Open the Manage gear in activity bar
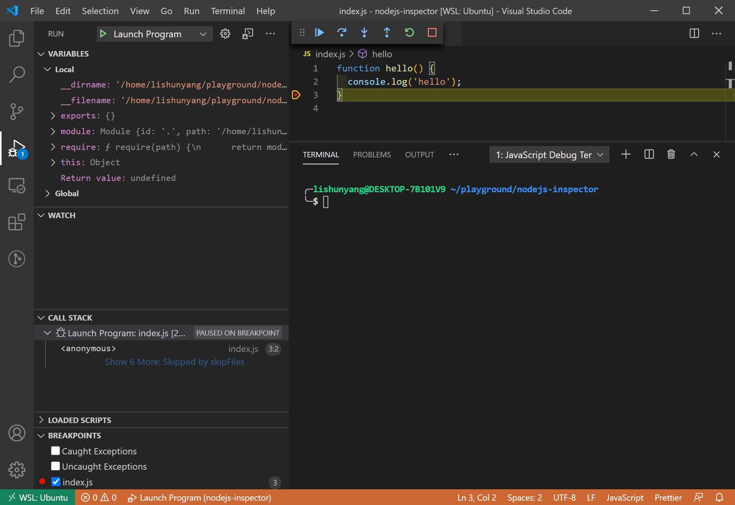The width and height of the screenshot is (735, 505). (x=16, y=470)
